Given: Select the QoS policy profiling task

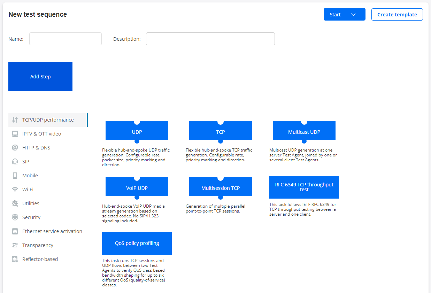Looking at the screenshot, I should [137, 243].
